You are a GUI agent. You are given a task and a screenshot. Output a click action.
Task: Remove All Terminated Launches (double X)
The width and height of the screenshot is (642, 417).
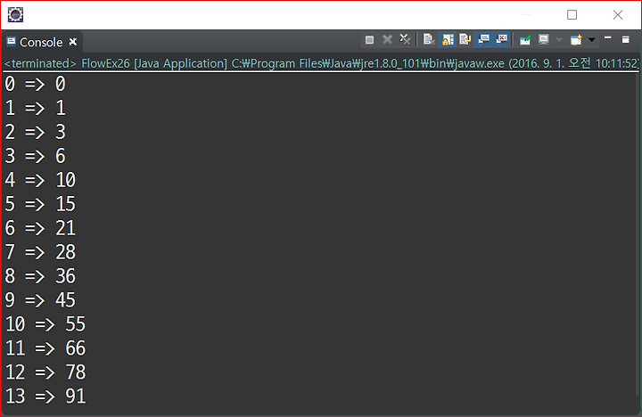pyautogui.click(x=405, y=40)
